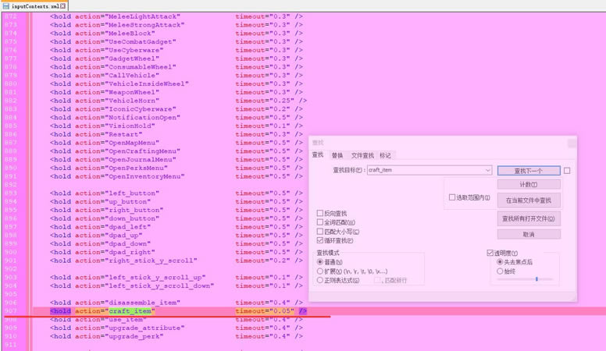Image resolution: width=606 pixels, height=351 pixels.
Task: Click the 计数 button
Action: coord(529,184)
